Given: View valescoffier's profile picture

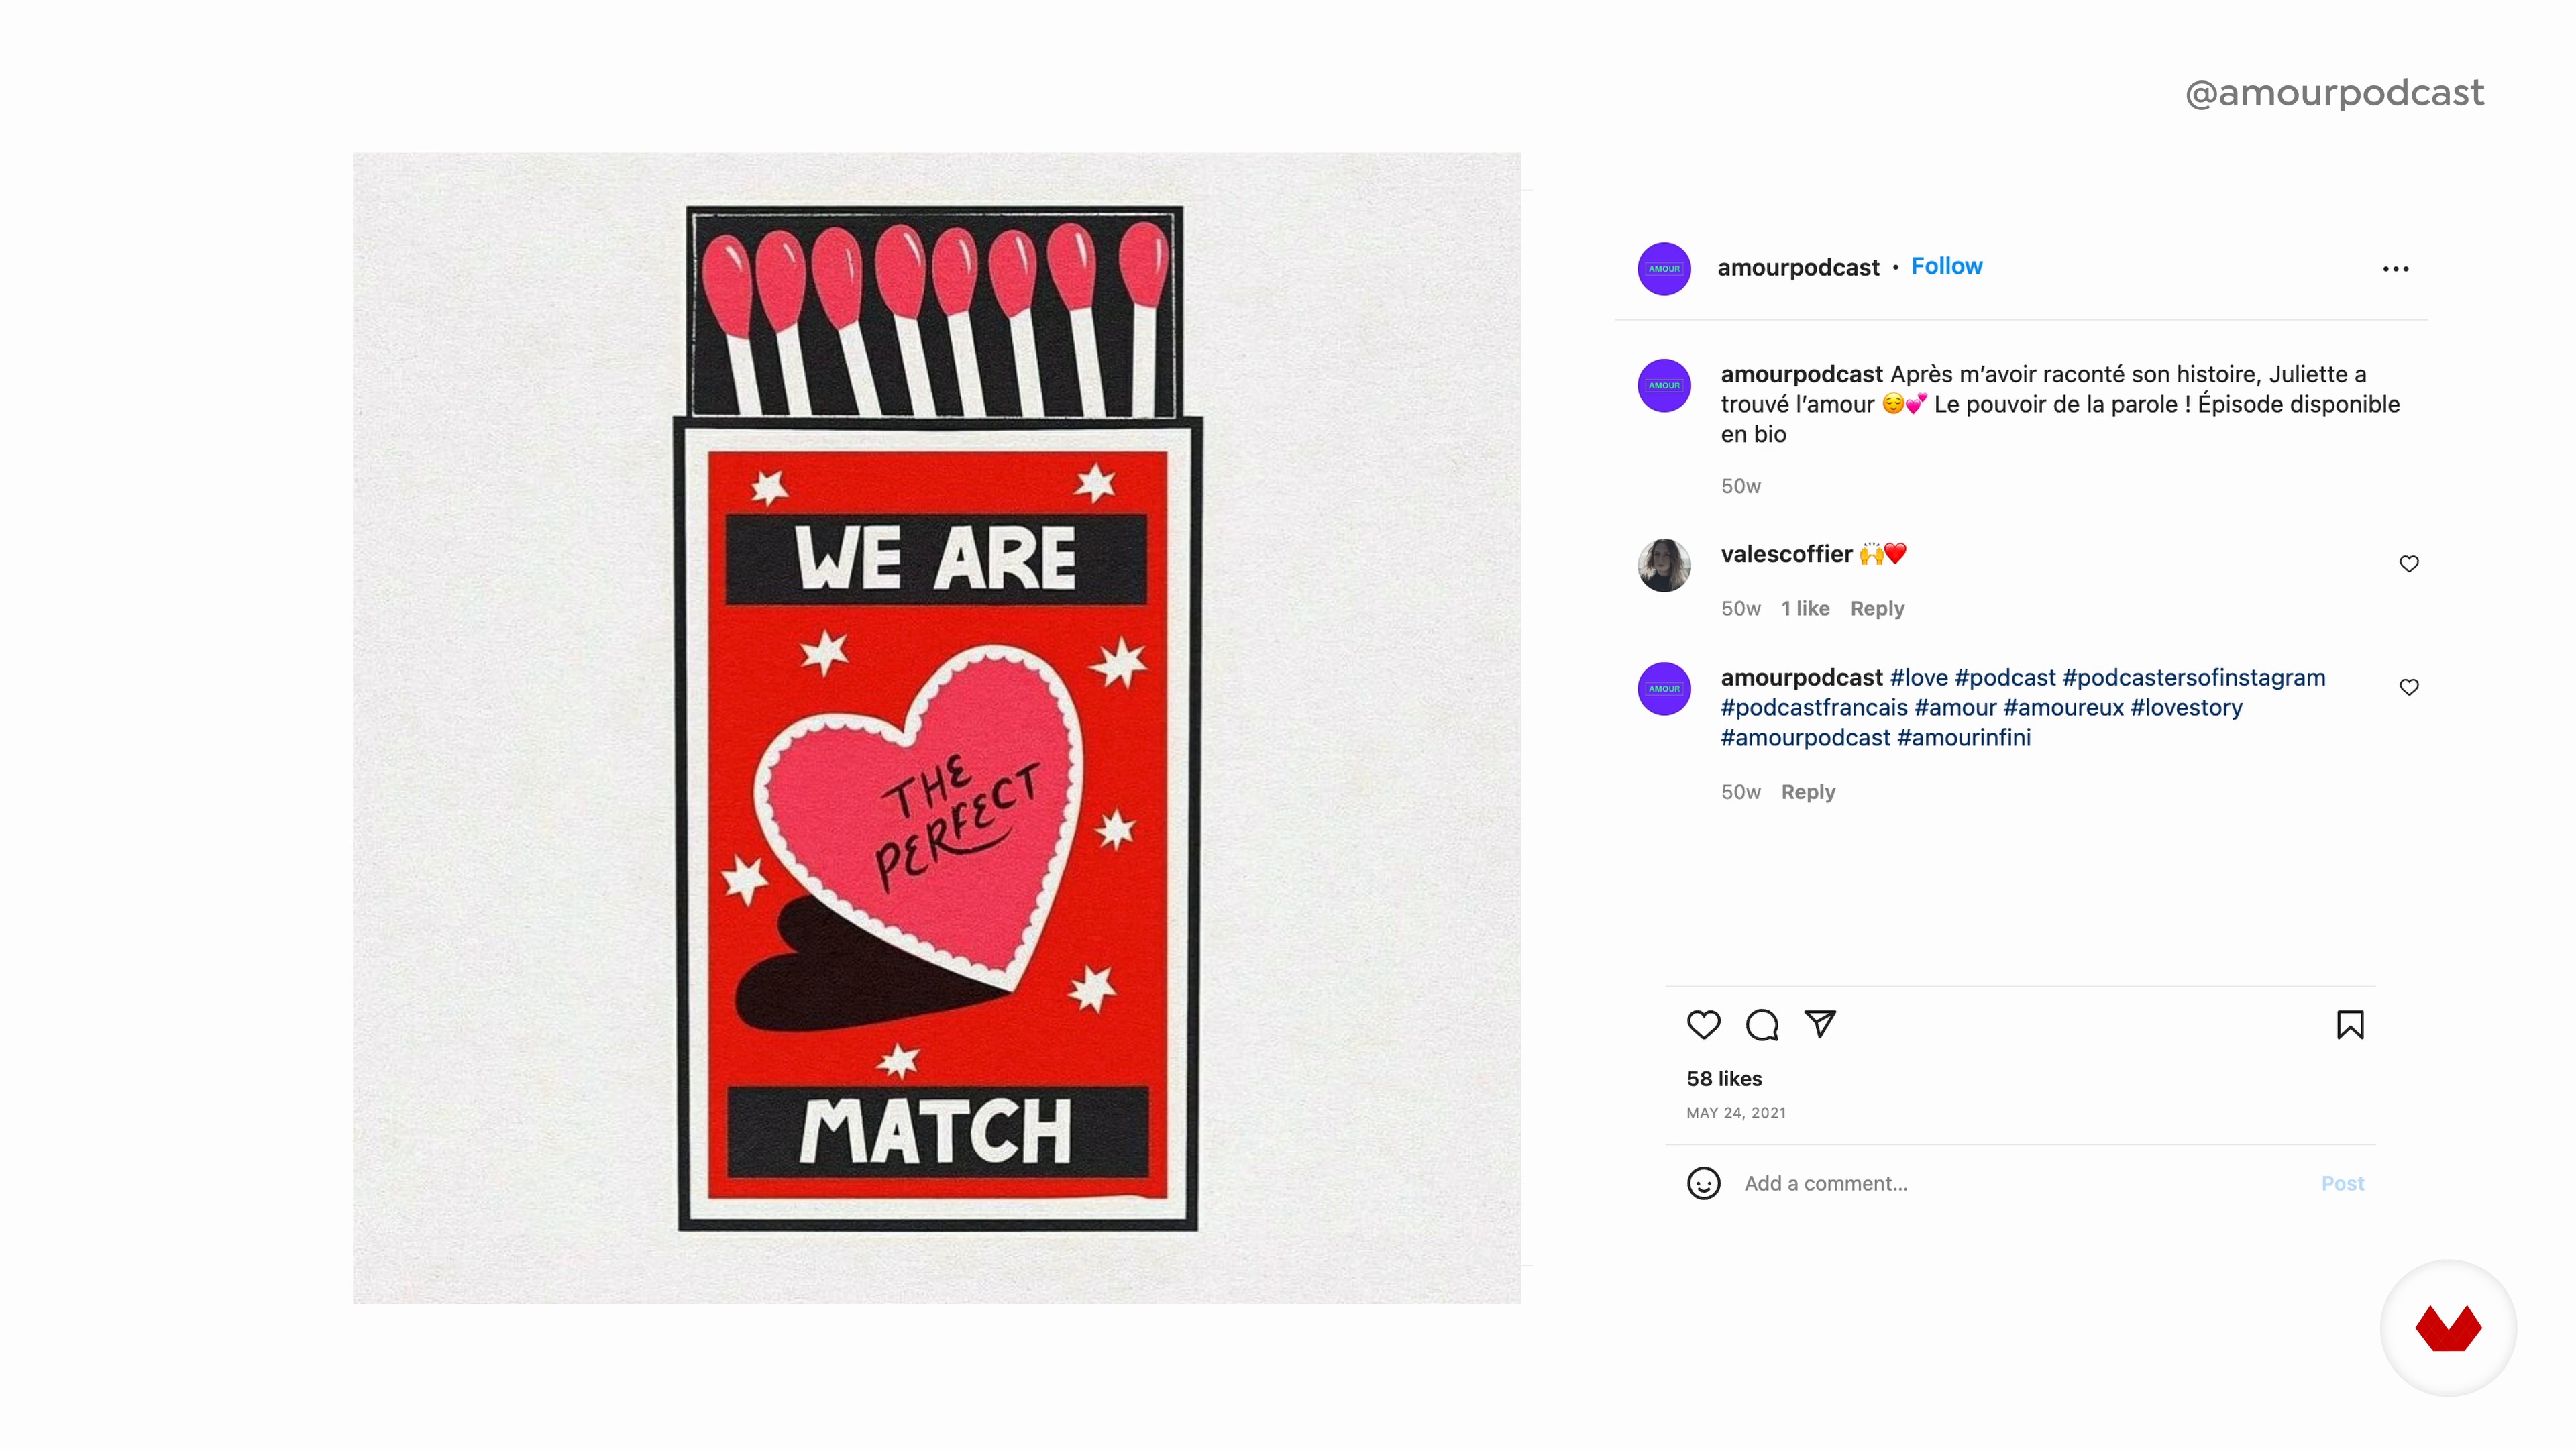Looking at the screenshot, I should point(1664,566).
